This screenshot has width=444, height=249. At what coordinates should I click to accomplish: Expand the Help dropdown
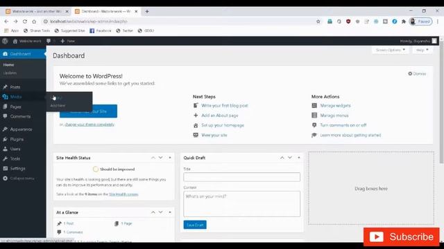click(422, 50)
